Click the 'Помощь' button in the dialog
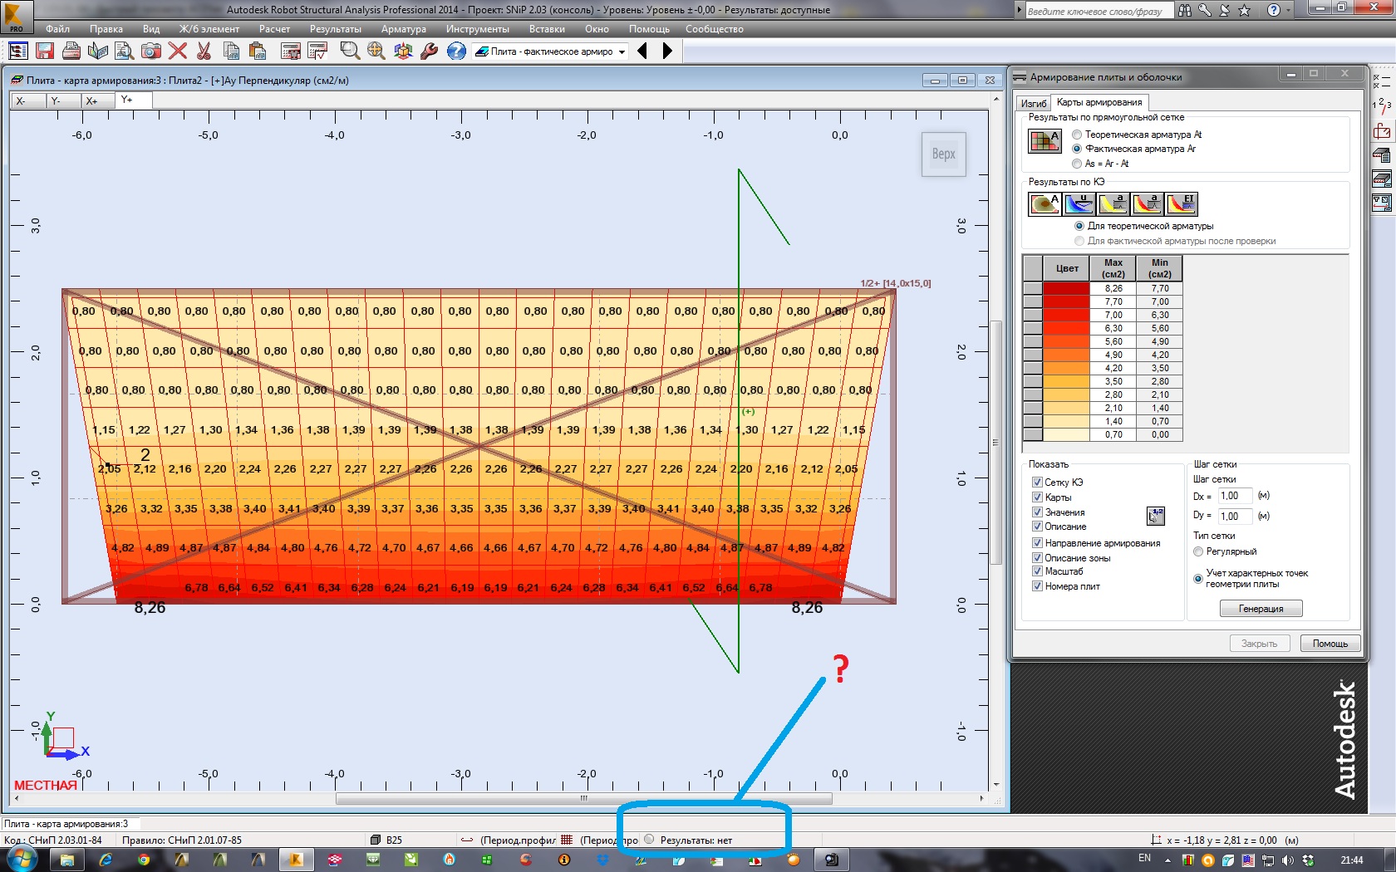Screen dimensions: 1396x872 click(1330, 644)
